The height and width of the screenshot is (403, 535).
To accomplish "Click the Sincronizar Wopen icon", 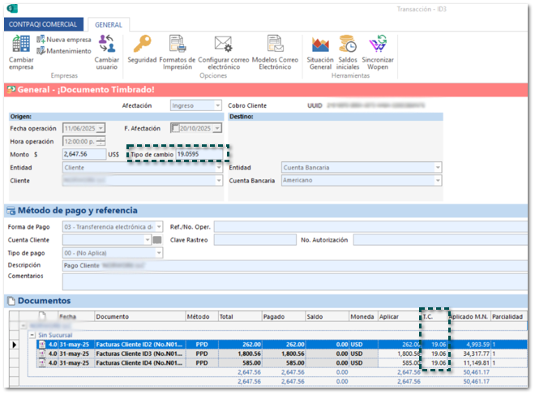I will coord(378,45).
